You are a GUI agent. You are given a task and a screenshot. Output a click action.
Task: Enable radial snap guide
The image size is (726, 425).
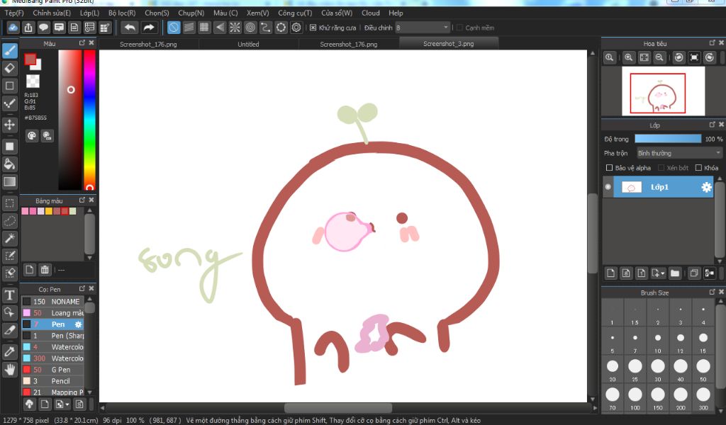235,28
